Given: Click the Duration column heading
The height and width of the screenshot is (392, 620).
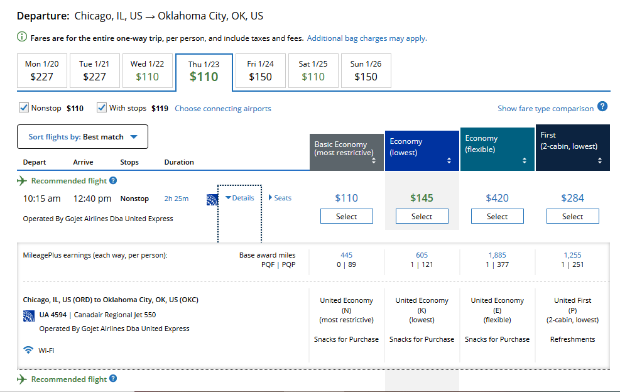Looking at the screenshot, I should coord(179,162).
